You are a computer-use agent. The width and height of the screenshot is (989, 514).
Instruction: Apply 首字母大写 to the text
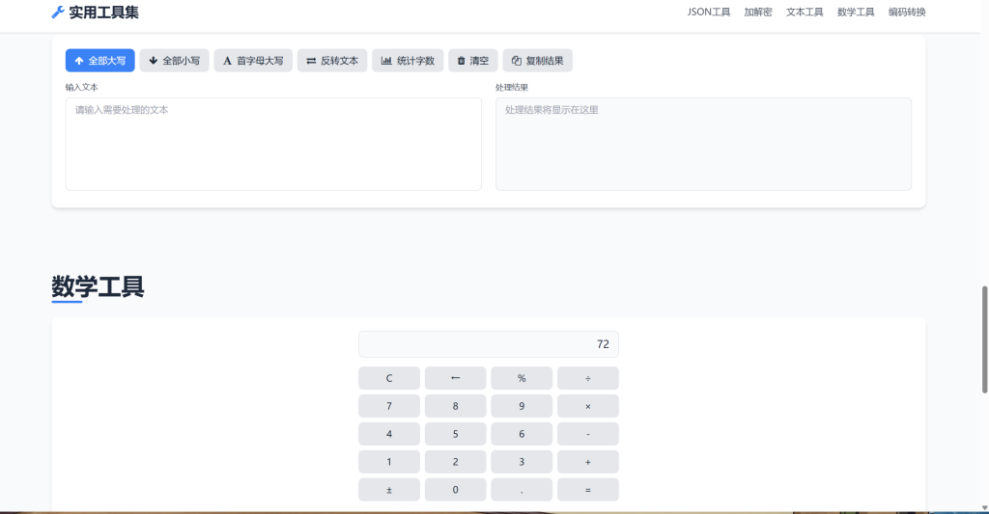point(253,61)
